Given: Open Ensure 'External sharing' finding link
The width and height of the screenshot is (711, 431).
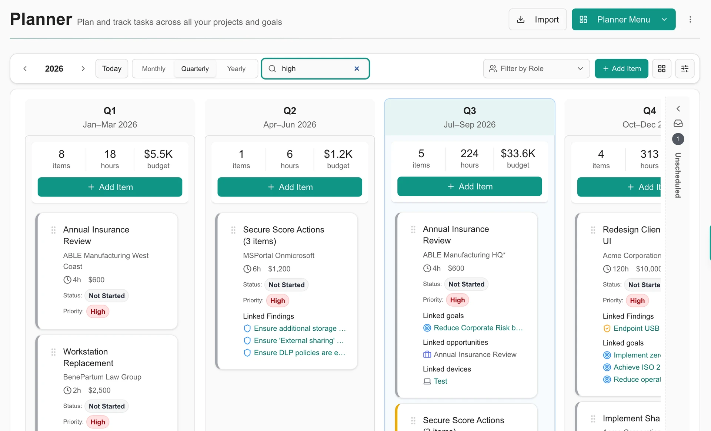Looking at the screenshot, I should pos(298,341).
